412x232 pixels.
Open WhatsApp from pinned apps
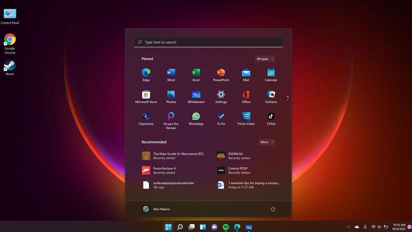tap(196, 117)
